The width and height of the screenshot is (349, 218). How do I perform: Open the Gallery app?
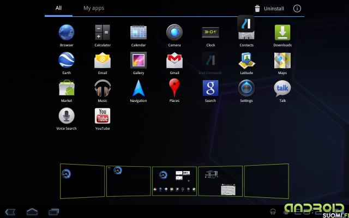tap(139, 60)
